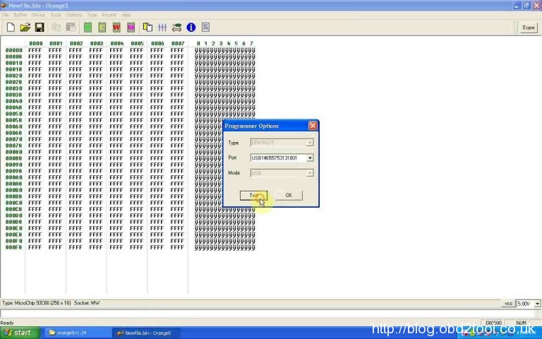Close the Programmer Options dialog
This screenshot has height=339, width=542.
coord(313,126)
